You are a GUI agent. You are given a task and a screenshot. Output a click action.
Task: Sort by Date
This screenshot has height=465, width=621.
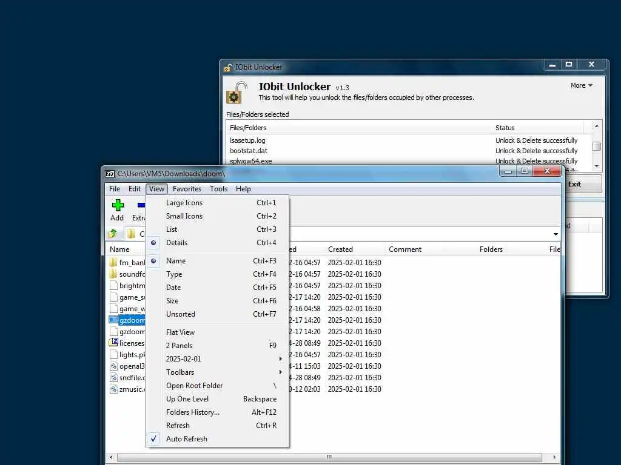pyautogui.click(x=217, y=288)
